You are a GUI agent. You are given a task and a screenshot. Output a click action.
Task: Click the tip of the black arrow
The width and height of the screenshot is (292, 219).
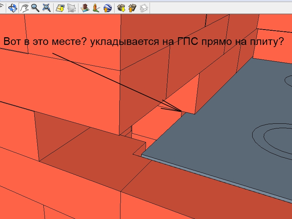pyautogui.click(x=181, y=111)
